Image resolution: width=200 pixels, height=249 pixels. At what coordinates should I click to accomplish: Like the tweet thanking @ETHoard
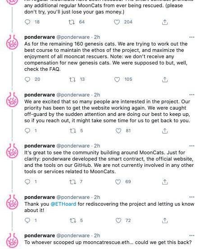[x=118, y=221]
